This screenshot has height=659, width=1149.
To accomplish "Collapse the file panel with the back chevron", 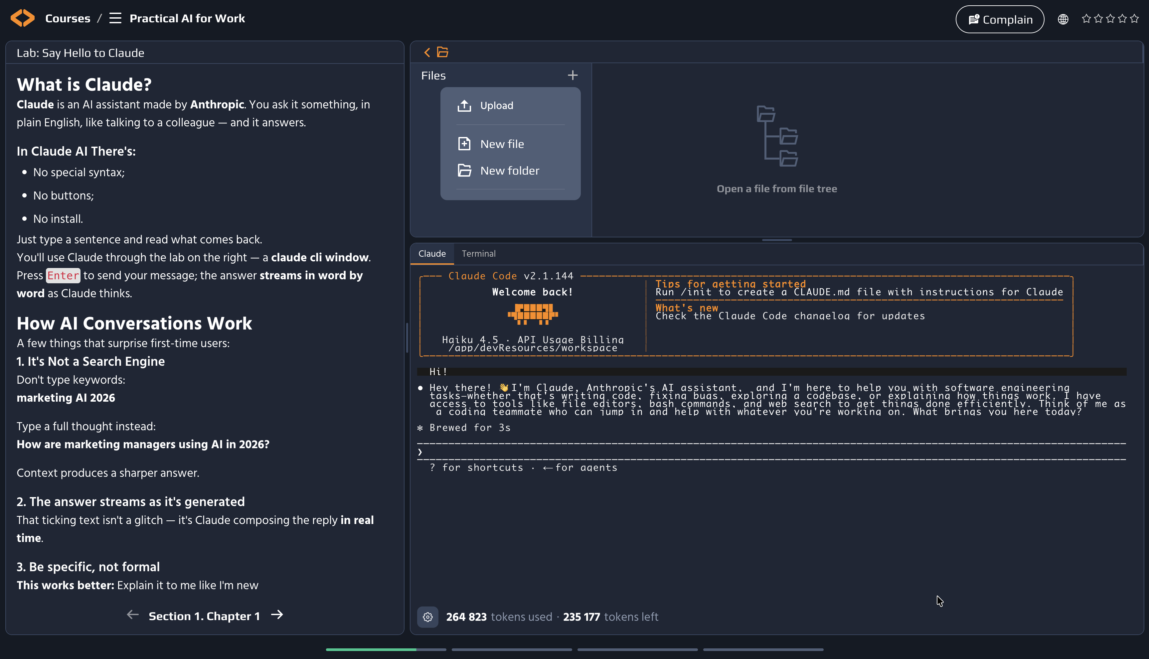I will [427, 53].
